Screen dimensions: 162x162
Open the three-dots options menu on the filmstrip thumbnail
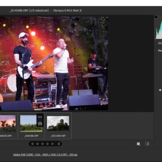pyautogui.click(x=40, y=117)
